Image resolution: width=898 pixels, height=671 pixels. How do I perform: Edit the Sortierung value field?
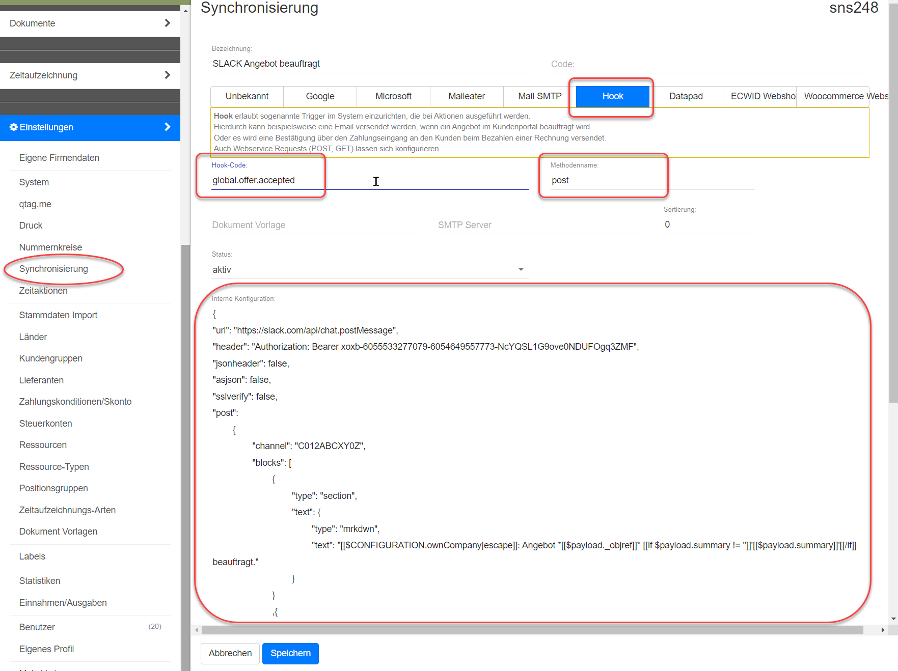(709, 225)
